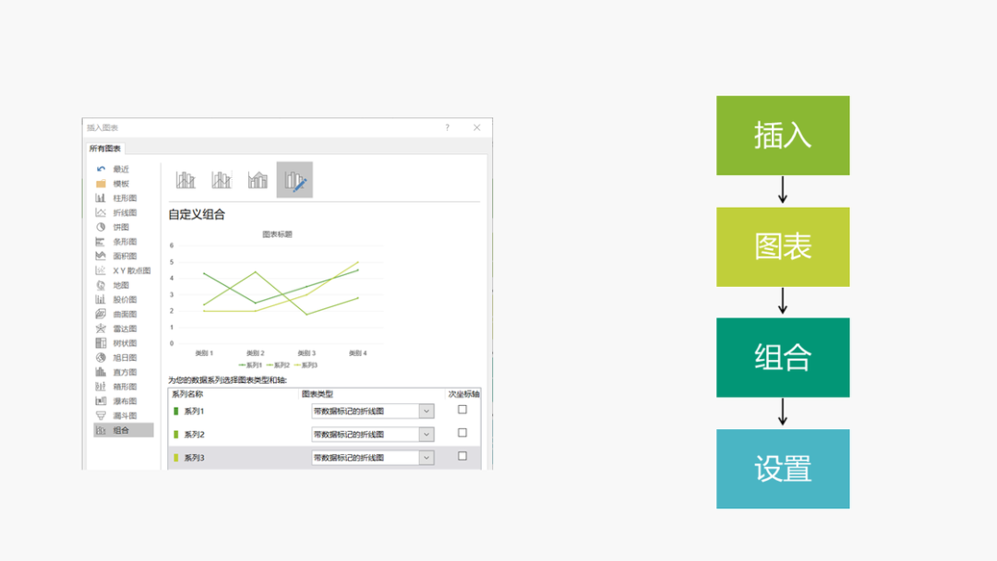Click the 图表标题 chart title

click(x=277, y=234)
